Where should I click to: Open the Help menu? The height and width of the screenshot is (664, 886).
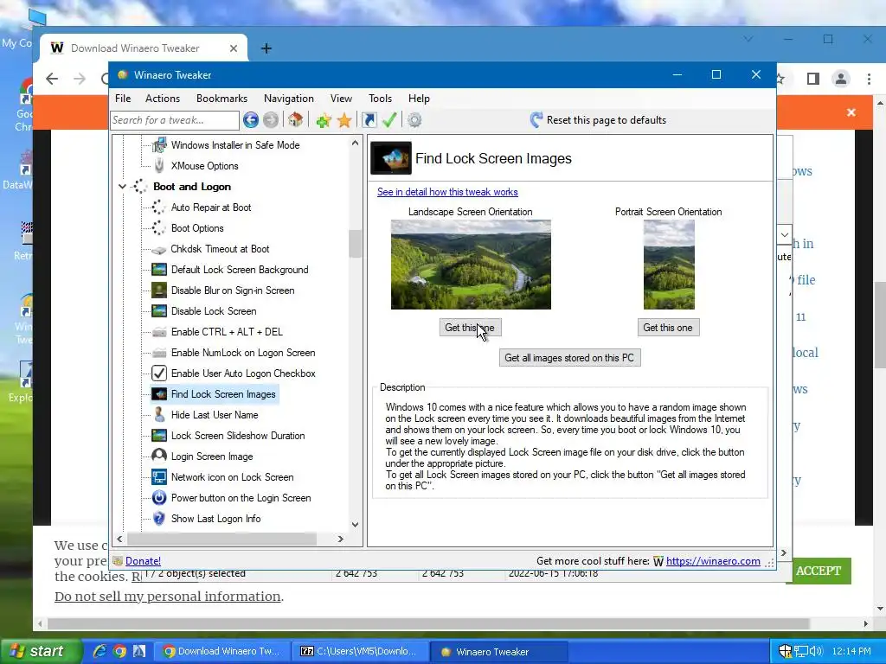(x=419, y=99)
